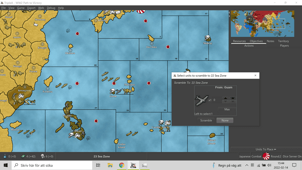Open TripleA app from Windows taskbar
302x170 pixels.
pyautogui.click(x=134, y=165)
